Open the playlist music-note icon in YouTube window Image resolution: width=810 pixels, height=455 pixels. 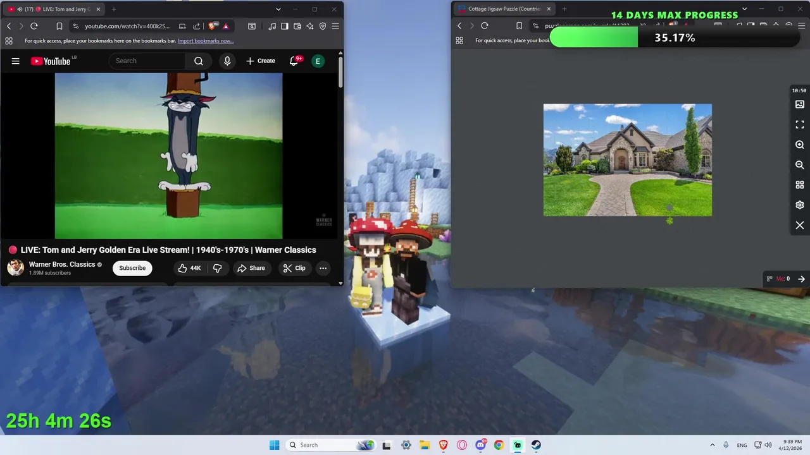point(272,26)
